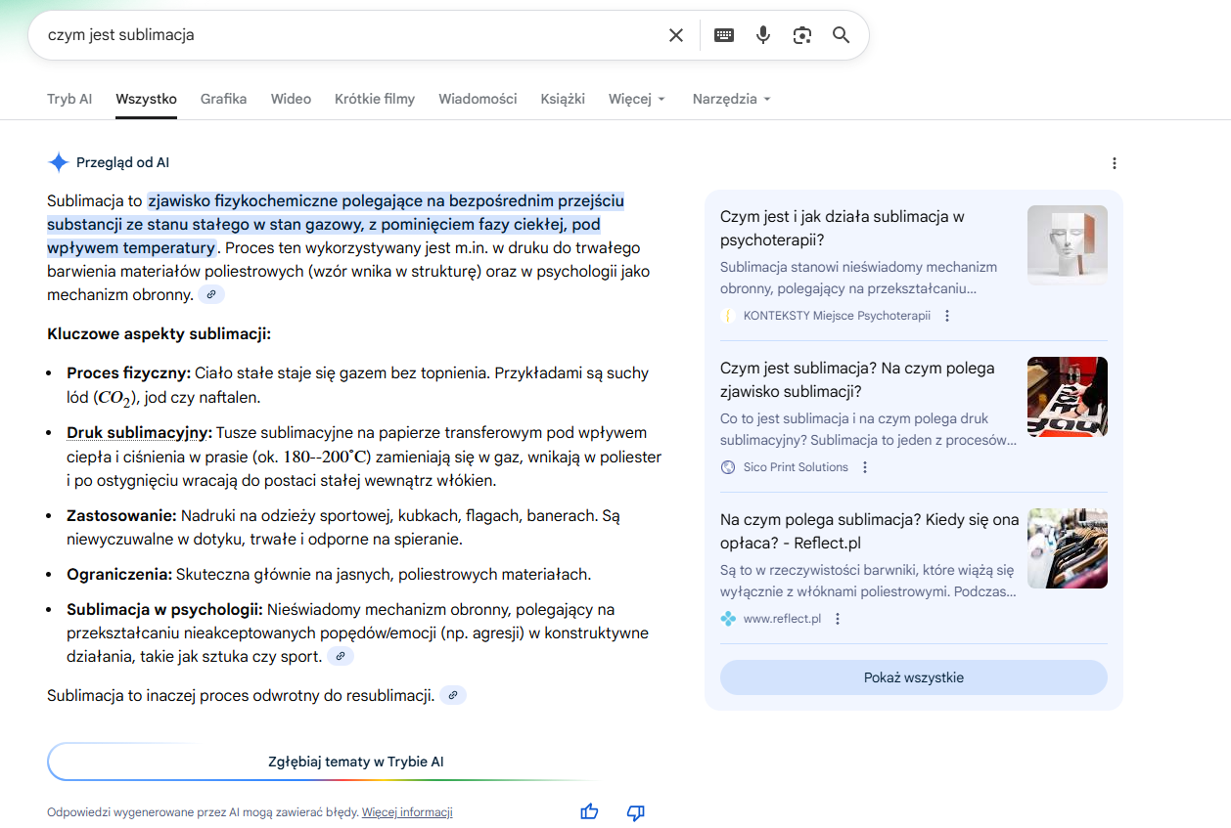
Task: Switch to the Grafika tab
Action: coord(223,99)
